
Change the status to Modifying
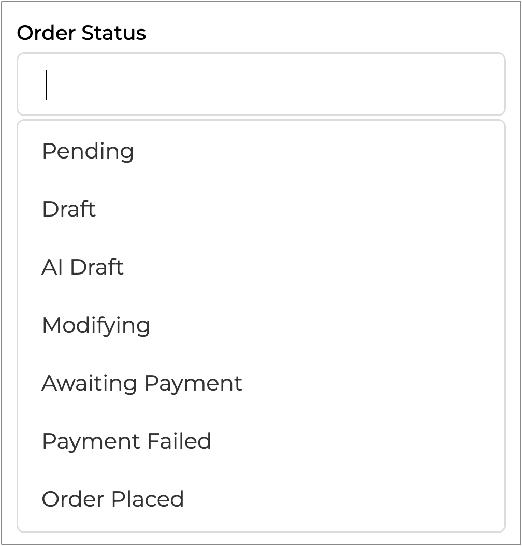pyautogui.click(x=96, y=325)
